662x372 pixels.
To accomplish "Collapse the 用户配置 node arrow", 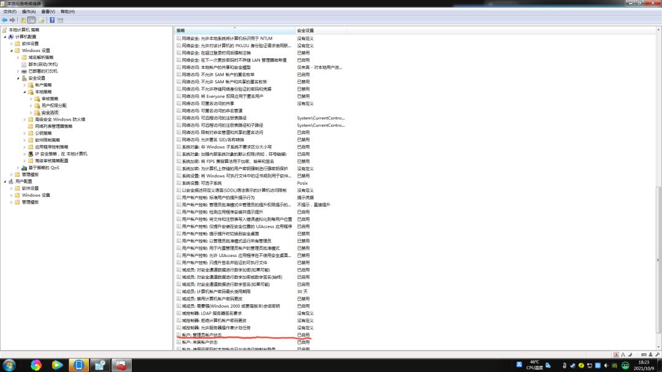I will (5, 182).
